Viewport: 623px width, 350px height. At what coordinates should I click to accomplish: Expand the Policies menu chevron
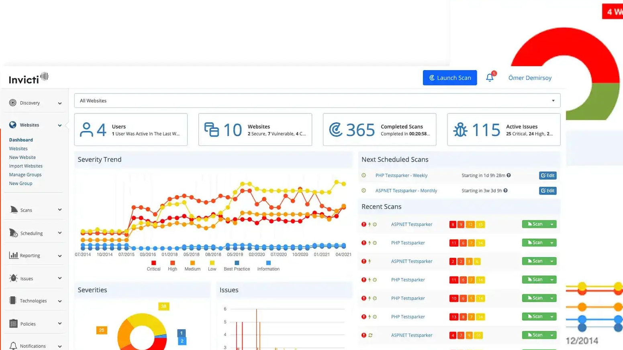(60, 324)
